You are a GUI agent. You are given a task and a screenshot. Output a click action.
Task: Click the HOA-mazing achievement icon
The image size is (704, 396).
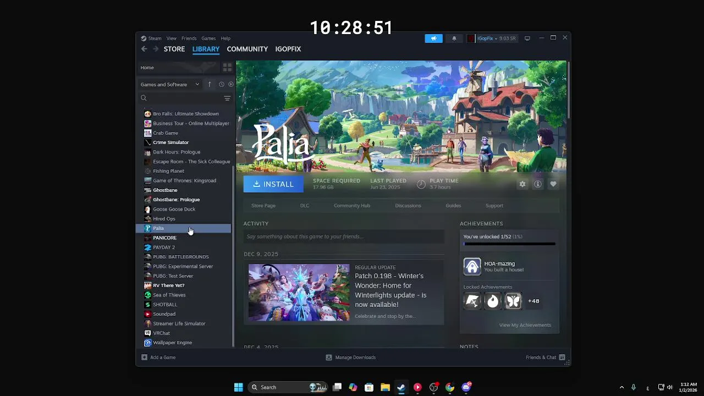tap(472, 266)
